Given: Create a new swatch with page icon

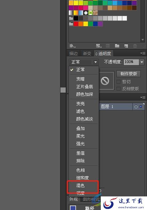Looking at the screenshot, I should [126, 46].
